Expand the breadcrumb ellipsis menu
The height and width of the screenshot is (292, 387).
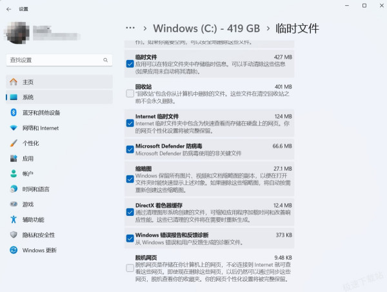tap(130, 28)
